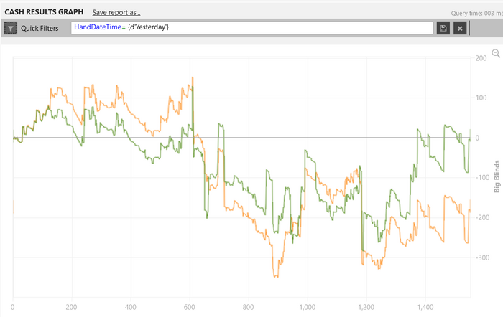Select the 200 y-axis tick label
The image size is (503, 317).
pyautogui.click(x=481, y=58)
